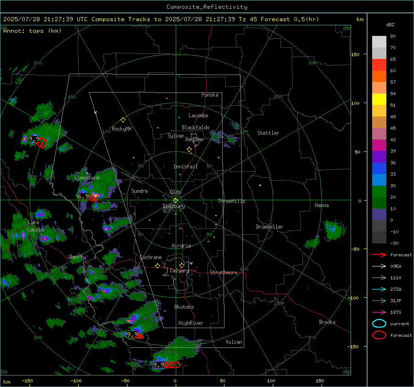Select the red 60 dBZ color swatch
The width and height of the screenshot is (414, 387).
tap(379, 65)
